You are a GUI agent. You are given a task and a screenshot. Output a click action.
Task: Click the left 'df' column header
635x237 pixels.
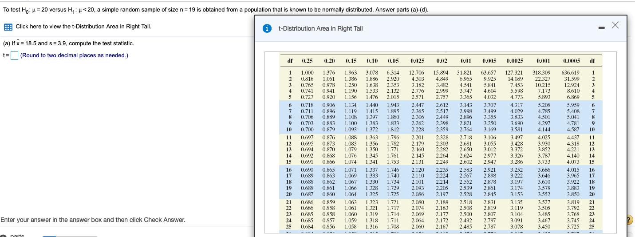coord(290,61)
